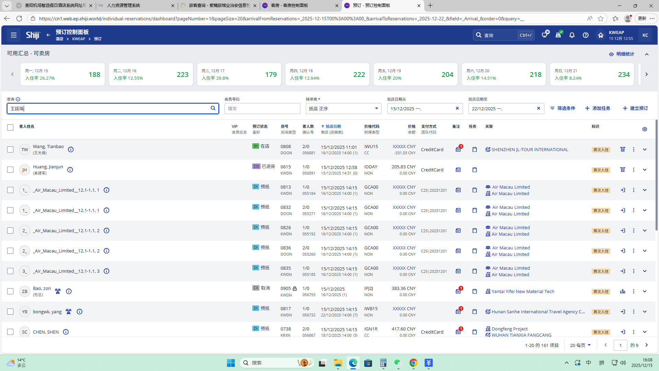
Task: Click KWEAP in the breadcrumb trail
Action: point(79,39)
